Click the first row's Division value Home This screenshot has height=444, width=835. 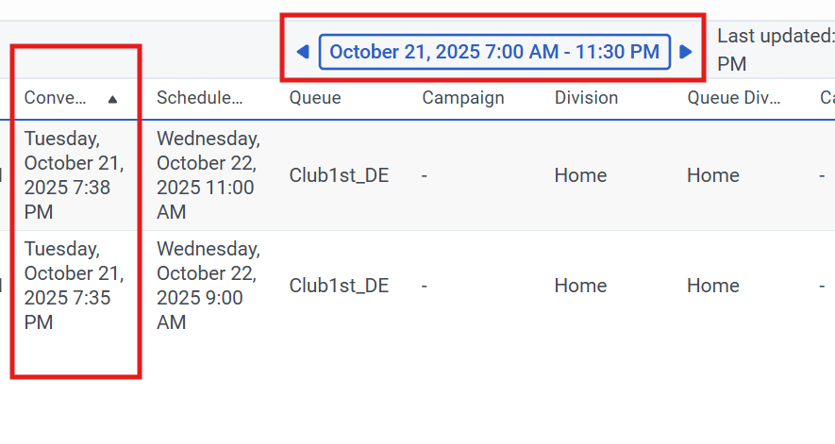pos(580,175)
